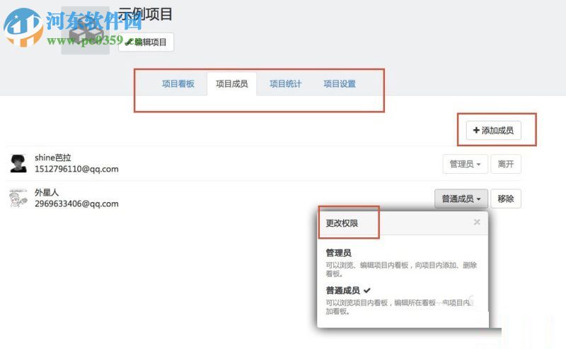Click the checkmark beside 普通成员
This screenshot has width=566, height=349.
click(367, 290)
